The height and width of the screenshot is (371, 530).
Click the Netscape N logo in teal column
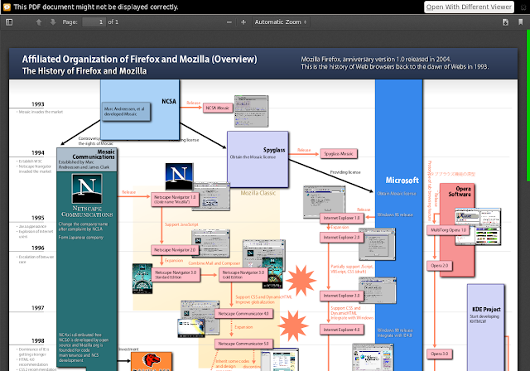point(87,189)
